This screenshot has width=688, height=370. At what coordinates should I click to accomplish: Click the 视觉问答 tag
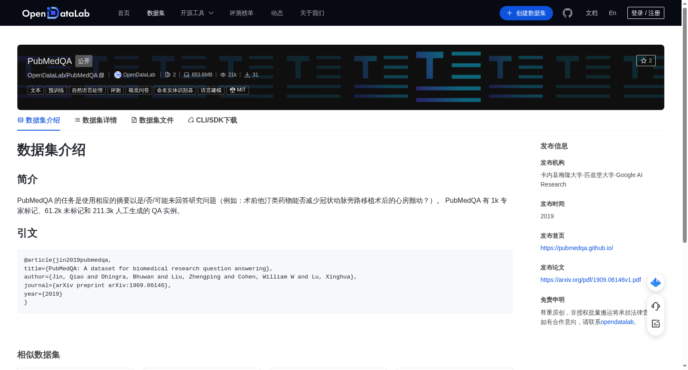[139, 90]
